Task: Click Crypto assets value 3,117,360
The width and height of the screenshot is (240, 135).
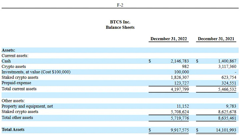Action: 227,66
